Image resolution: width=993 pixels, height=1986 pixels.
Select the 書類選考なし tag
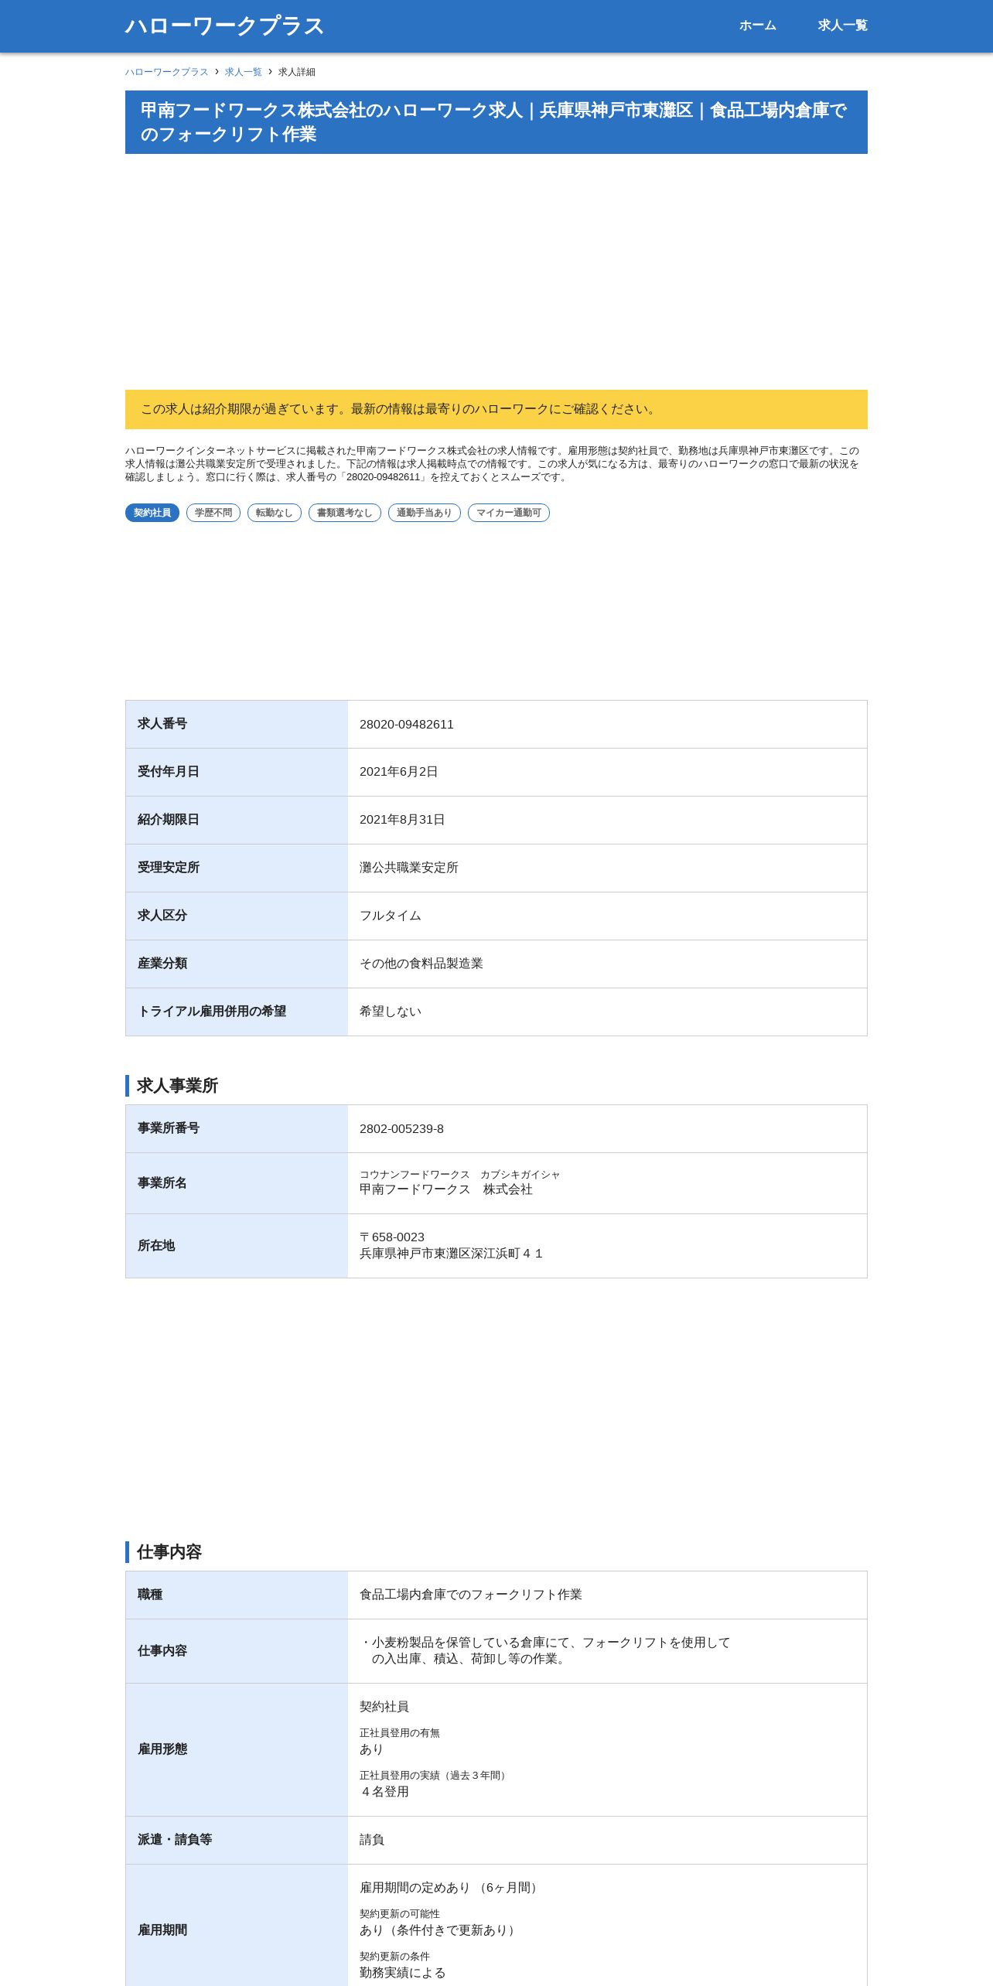click(345, 513)
